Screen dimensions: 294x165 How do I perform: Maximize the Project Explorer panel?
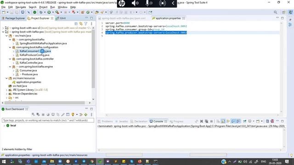click(91, 18)
